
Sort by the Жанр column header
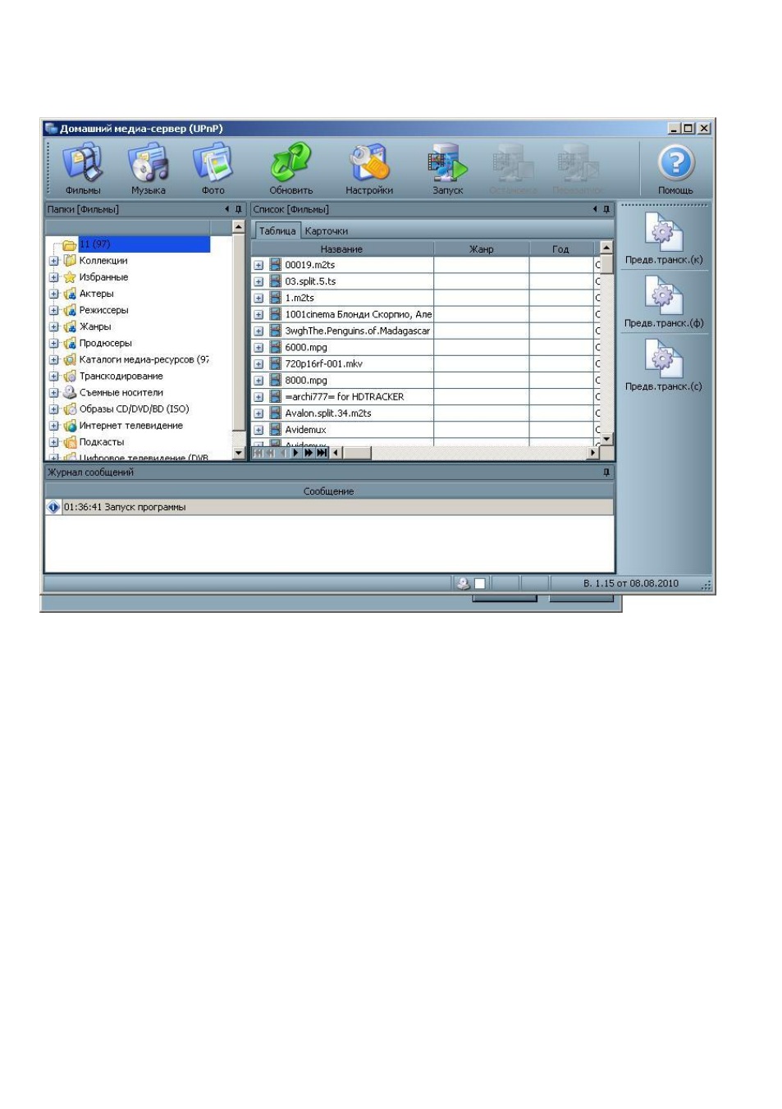point(482,249)
